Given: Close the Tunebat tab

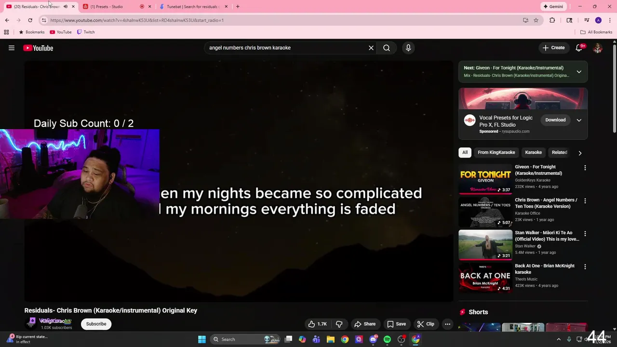Looking at the screenshot, I should (x=226, y=6).
